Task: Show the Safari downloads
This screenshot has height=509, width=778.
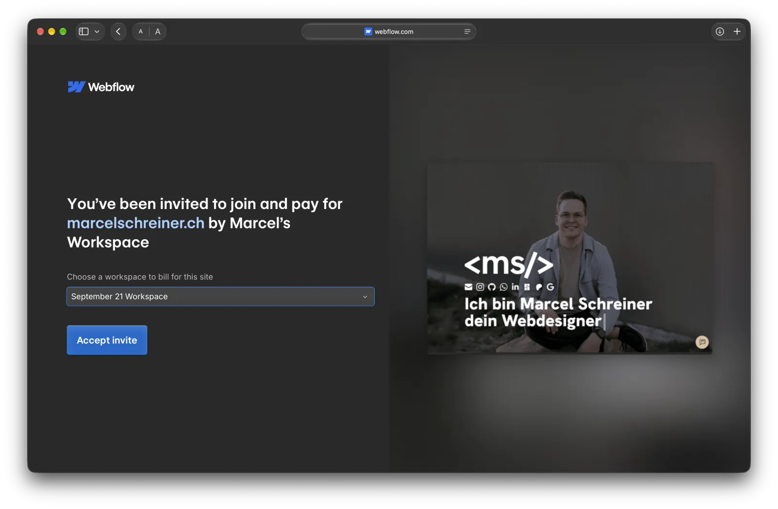Action: (720, 32)
